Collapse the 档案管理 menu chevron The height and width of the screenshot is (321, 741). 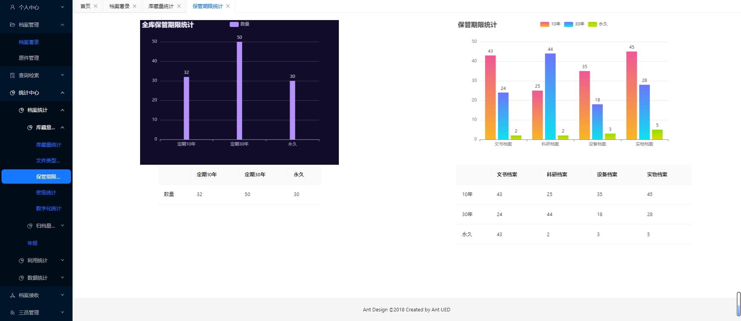pos(63,25)
